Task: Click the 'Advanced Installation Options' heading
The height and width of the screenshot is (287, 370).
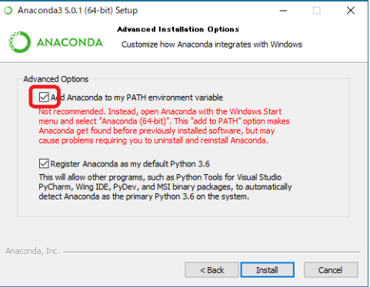Action: pyautogui.click(x=178, y=29)
